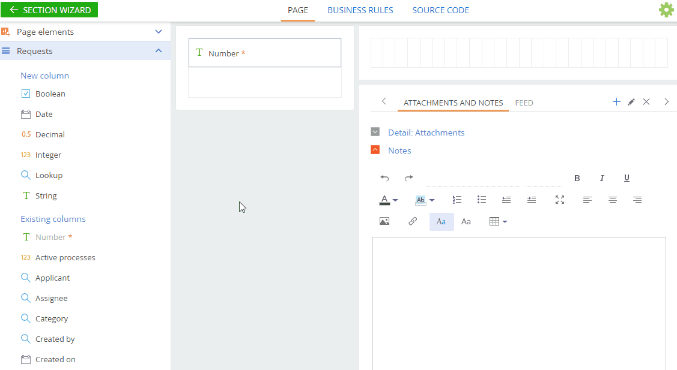
Task: Open the green settings gear
Action: (666, 10)
